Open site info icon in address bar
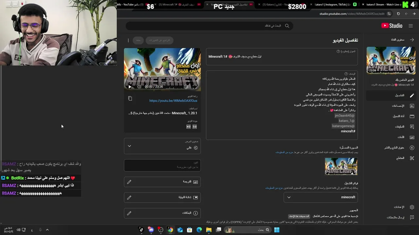 pyautogui.click(x=389, y=14)
